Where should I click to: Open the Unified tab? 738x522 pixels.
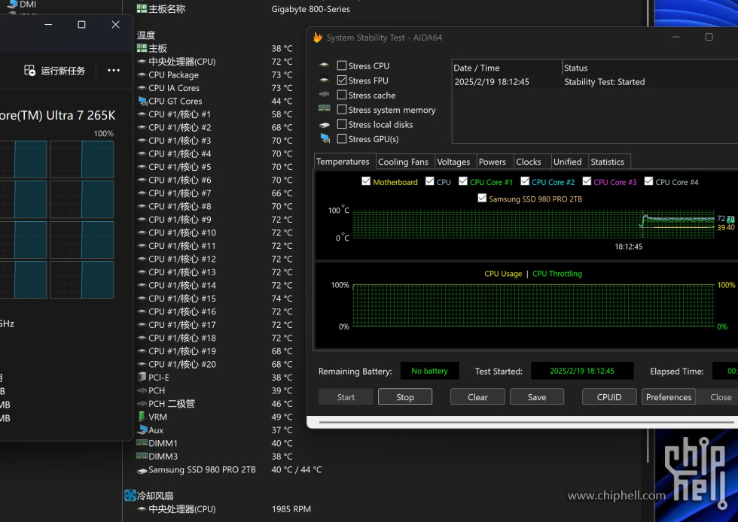pos(568,162)
